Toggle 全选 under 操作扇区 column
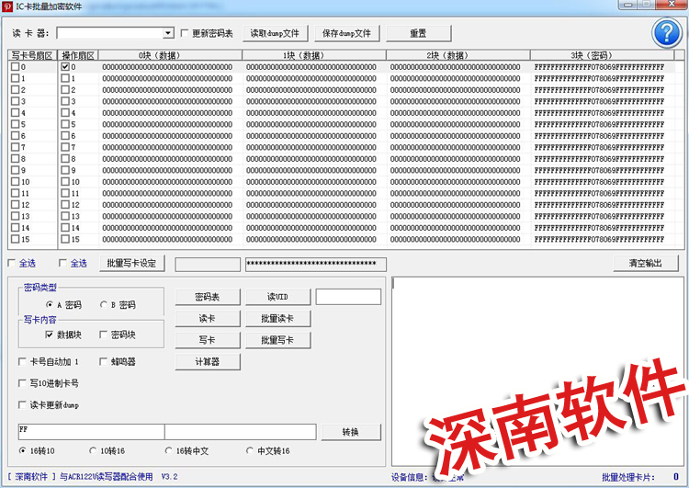 tap(62, 264)
